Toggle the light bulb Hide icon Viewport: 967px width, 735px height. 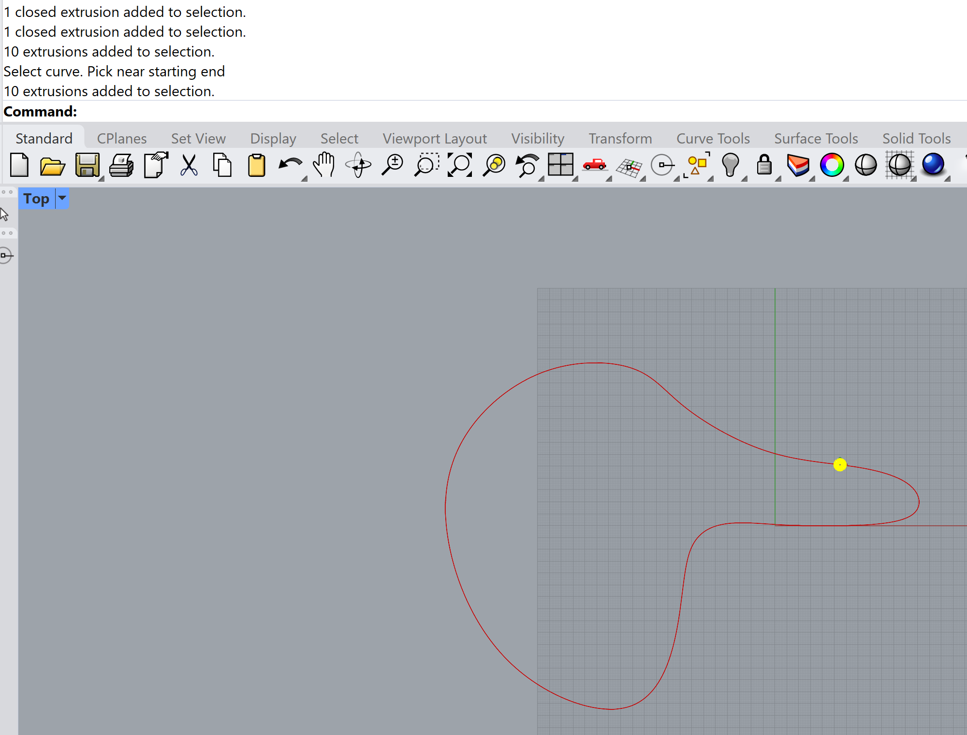pos(730,165)
